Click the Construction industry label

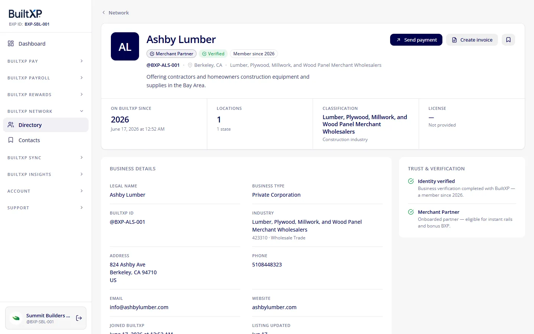(345, 140)
